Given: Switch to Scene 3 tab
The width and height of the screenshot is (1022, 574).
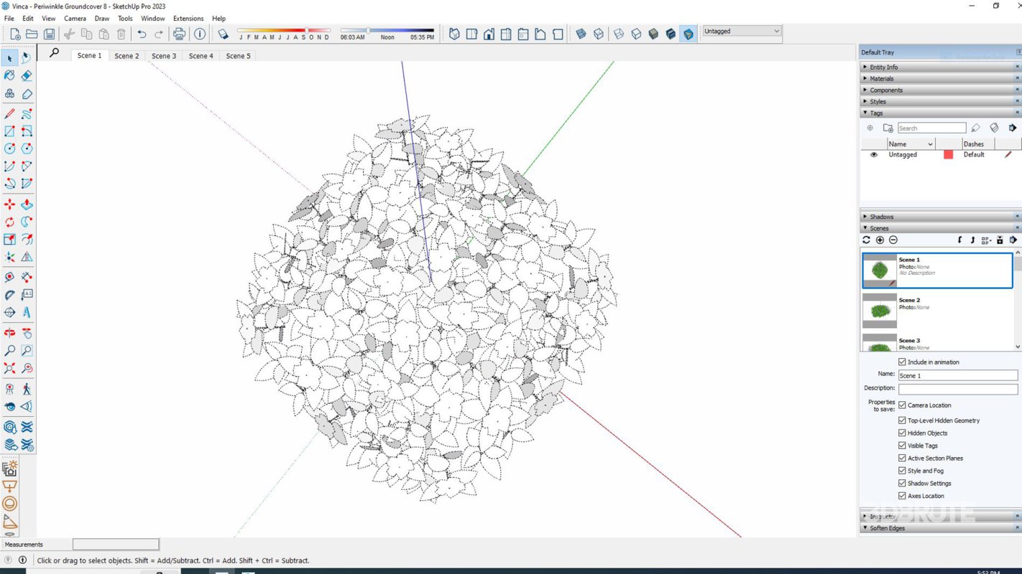Looking at the screenshot, I should (164, 56).
